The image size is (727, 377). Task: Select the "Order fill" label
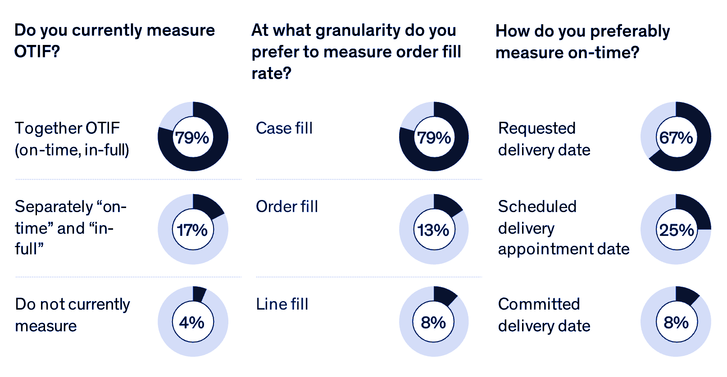[287, 207]
